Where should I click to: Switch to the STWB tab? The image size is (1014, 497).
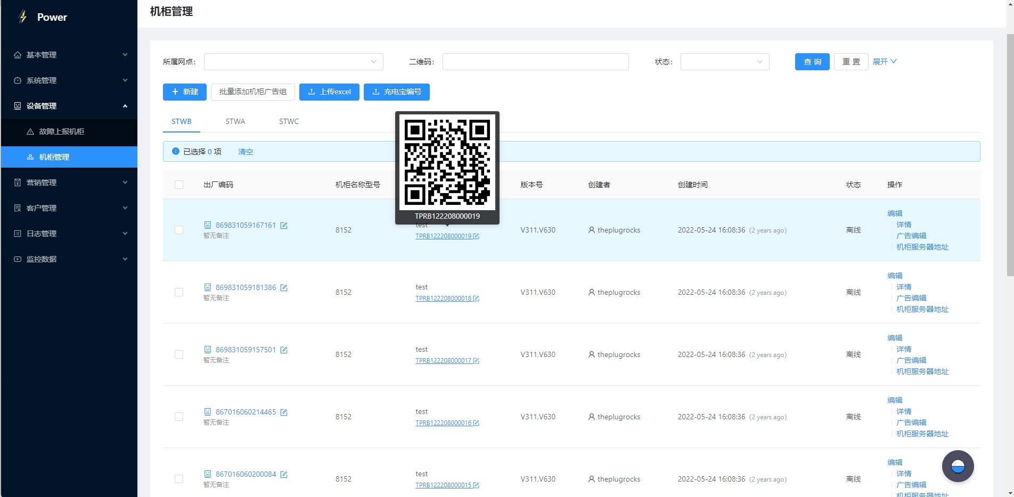[182, 121]
